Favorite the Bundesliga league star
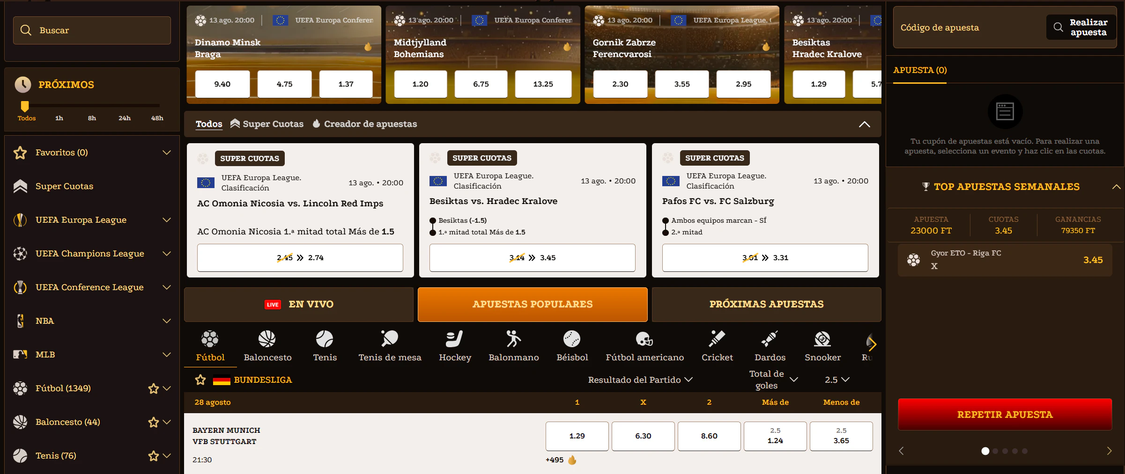 pyautogui.click(x=200, y=380)
